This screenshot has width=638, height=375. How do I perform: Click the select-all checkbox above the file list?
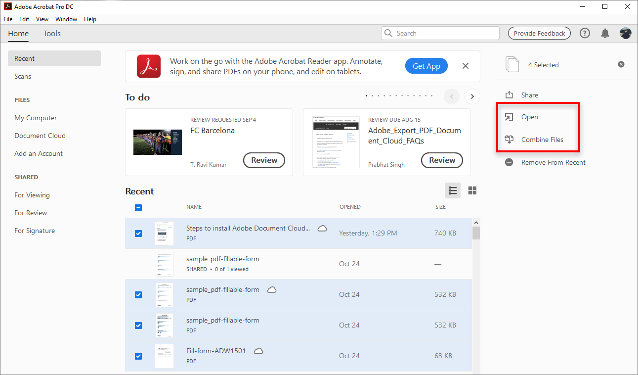pyautogui.click(x=138, y=208)
